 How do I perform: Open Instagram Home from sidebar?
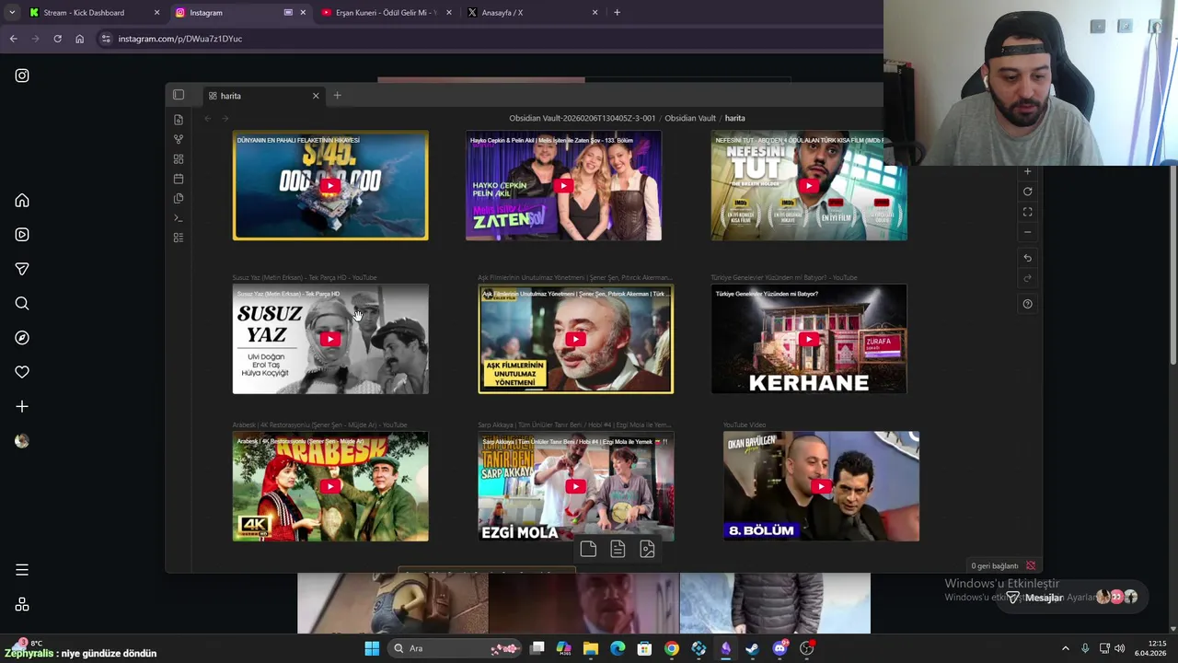tap(22, 201)
